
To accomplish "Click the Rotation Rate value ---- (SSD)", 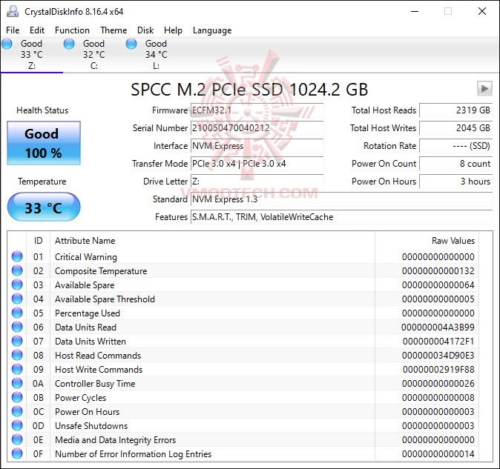I will coord(456,146).
